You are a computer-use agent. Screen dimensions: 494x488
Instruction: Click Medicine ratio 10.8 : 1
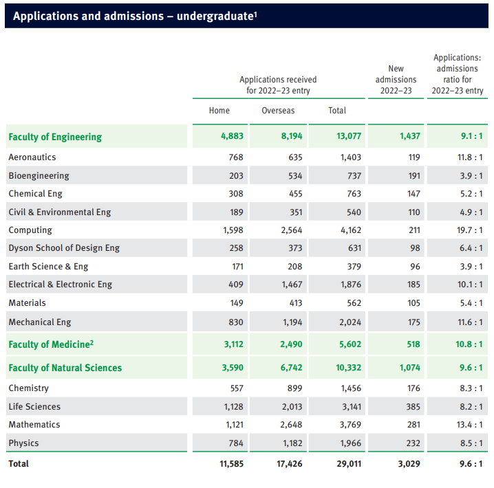pos(469,344)
